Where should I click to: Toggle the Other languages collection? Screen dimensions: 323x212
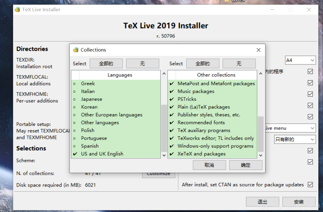click(116, 123)
